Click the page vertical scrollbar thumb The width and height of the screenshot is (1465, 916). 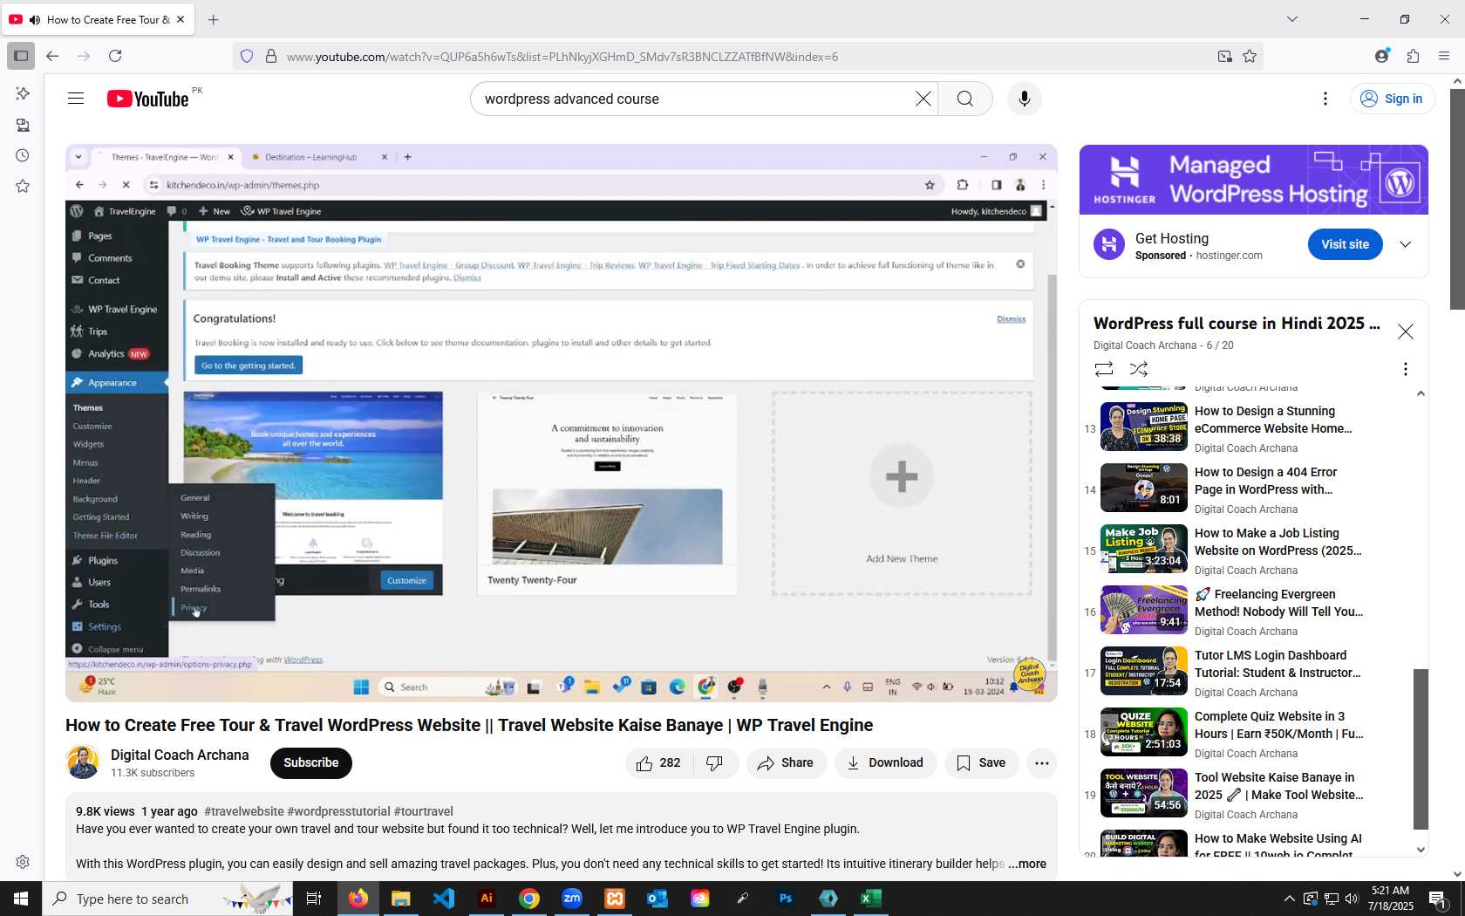pos(1457,199)
